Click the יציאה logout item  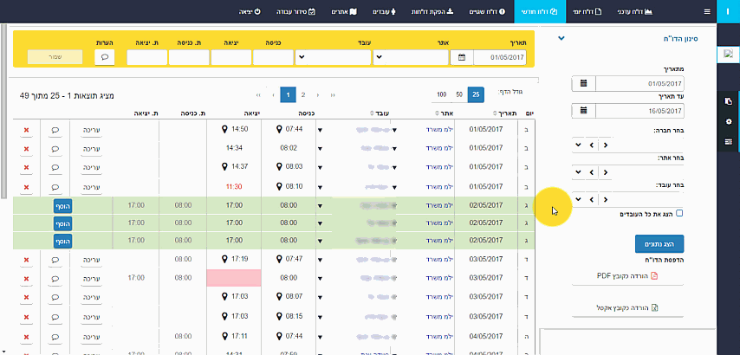[250, 11]
